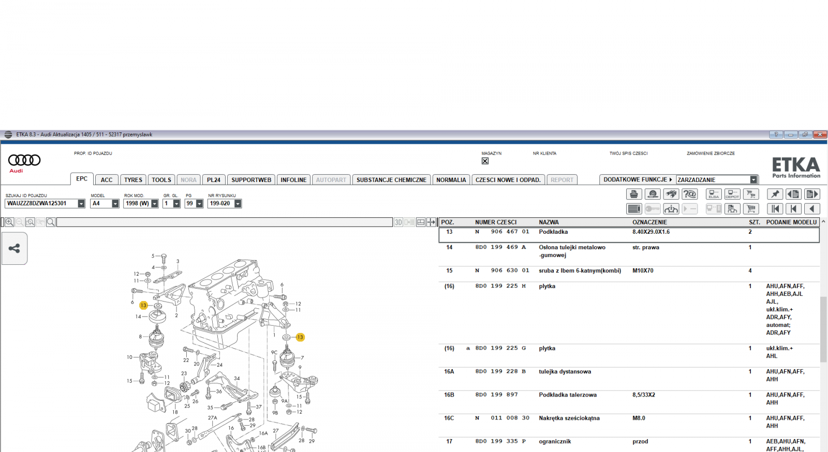Screen dimensions: 828x452
Task: Click the parts list vertical scrollbar thumb
Action: tap(823, 329)
